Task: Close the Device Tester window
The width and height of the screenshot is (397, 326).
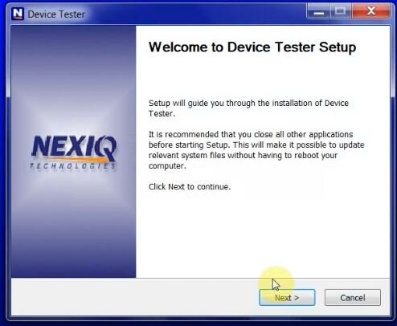Action: [x=371, y=11]
